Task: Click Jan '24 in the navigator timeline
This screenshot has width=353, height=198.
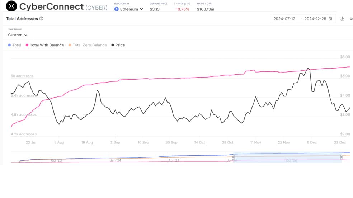Action: (x=116, y=160)
